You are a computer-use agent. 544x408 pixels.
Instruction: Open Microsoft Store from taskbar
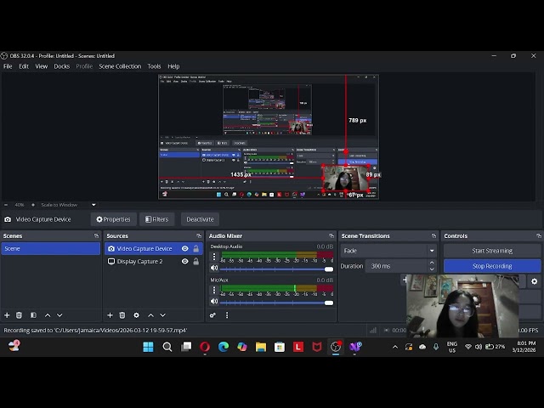280,347
